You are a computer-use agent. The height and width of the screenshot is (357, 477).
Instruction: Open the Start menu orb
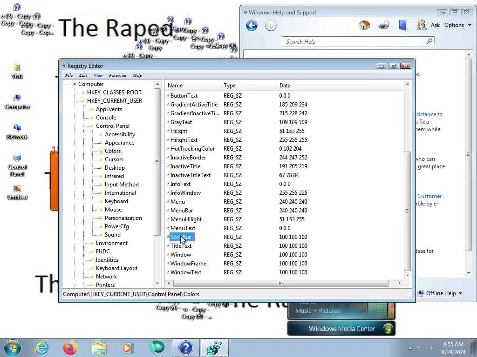[12, 348]
